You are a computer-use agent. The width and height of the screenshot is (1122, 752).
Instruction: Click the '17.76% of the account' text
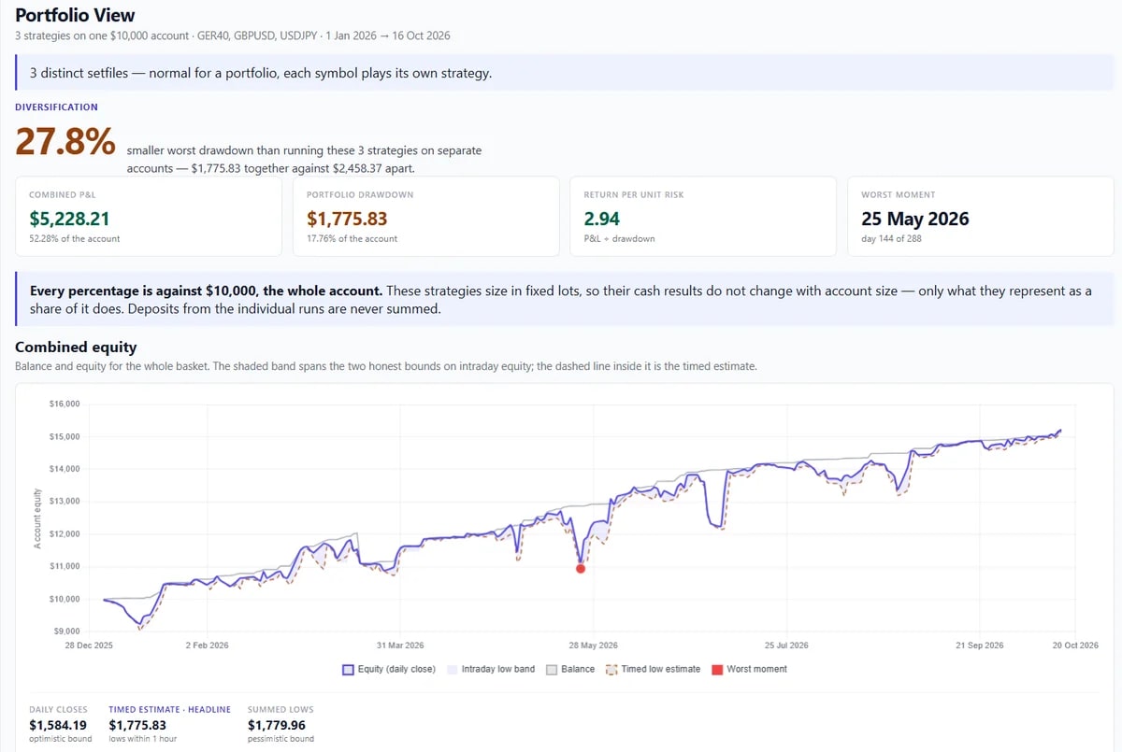coord(352,238)
